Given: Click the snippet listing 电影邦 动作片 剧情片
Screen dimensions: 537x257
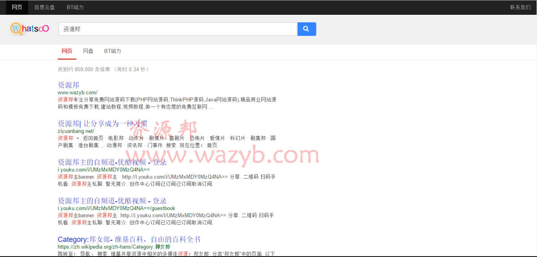Looking at the screenshot, I should coord(167,142).
